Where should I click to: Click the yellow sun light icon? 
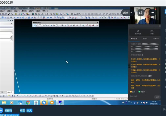[x=16, y=14]
